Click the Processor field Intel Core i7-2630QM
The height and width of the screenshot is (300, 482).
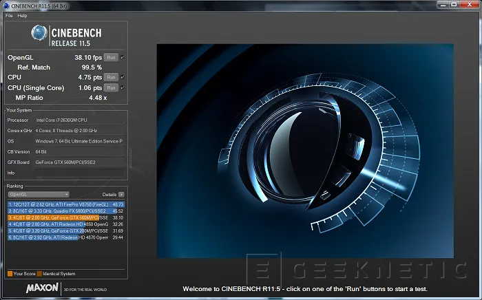tap(79, 120)
